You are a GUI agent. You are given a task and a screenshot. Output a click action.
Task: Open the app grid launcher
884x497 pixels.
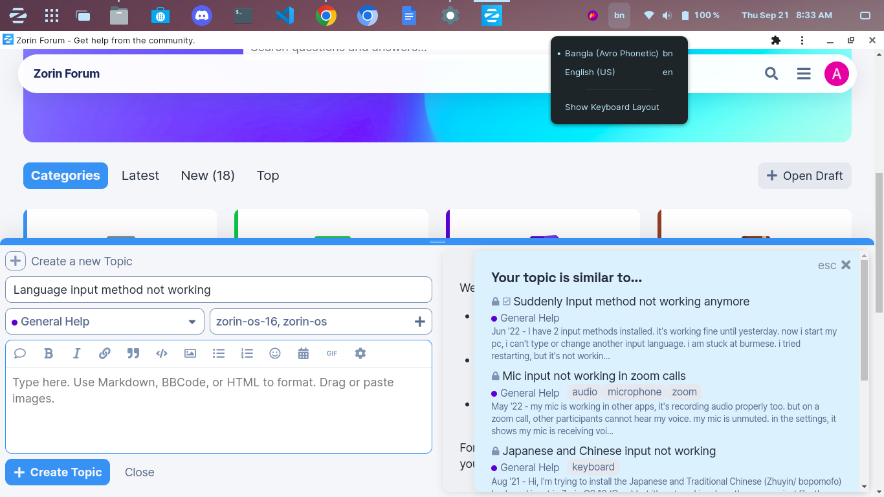(52, 16)
